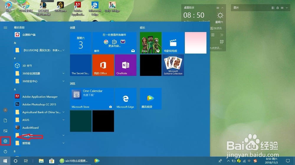Open Adobe Photoshop CC 2015

tap(39, 104)
